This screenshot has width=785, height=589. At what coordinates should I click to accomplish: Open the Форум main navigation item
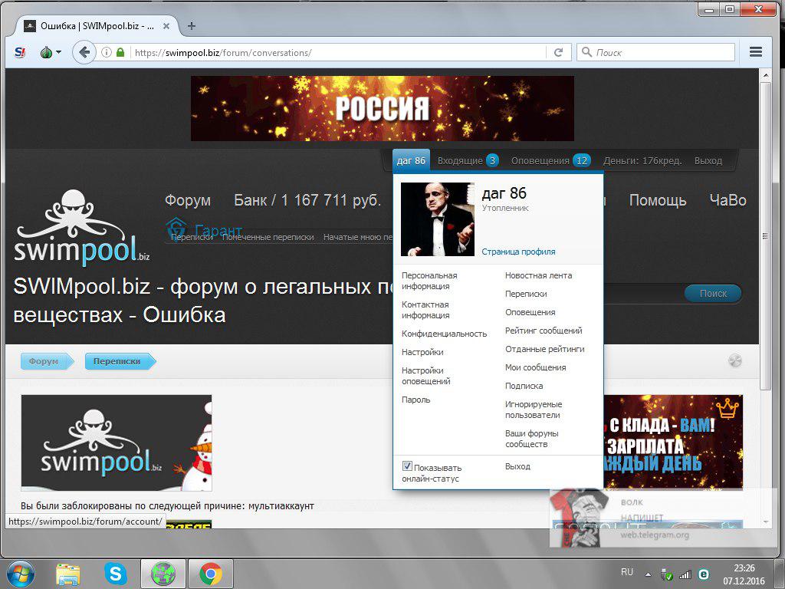coord(188,200)
